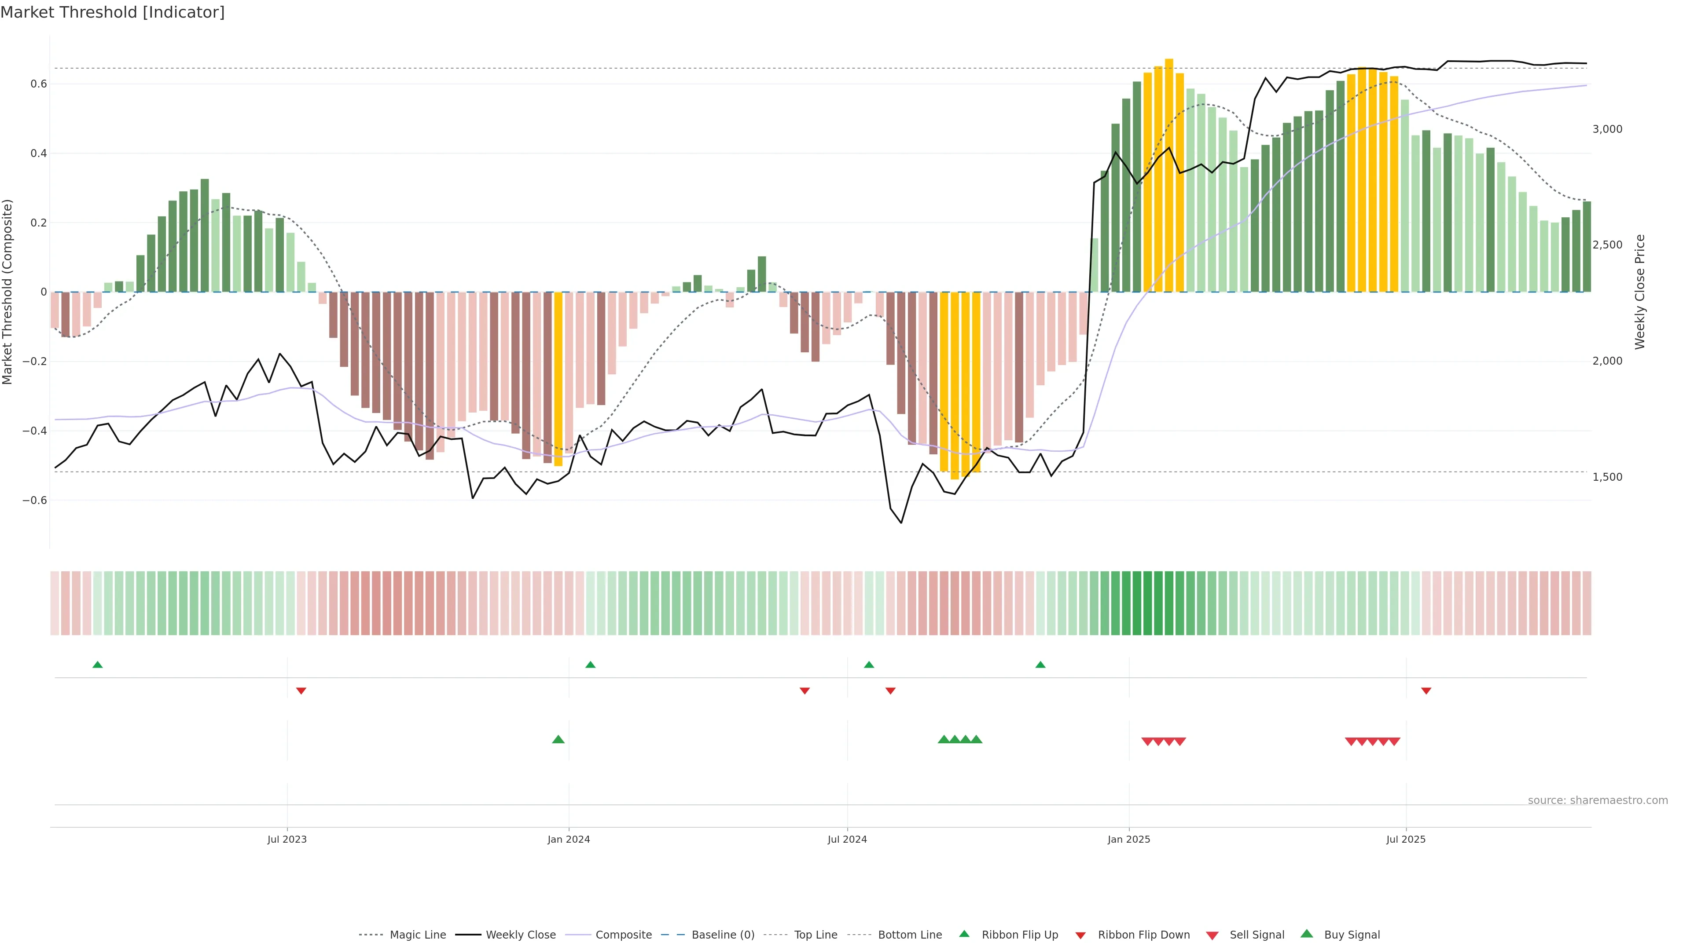
Task: Click the Jan 2025 x-axis label
Action: pyautogui.click(x=1128, y=839)
